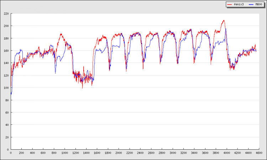Click the highest red peak near 3950
The width and height of the screenshot is (267, 160).
click(x=224, y=20)
